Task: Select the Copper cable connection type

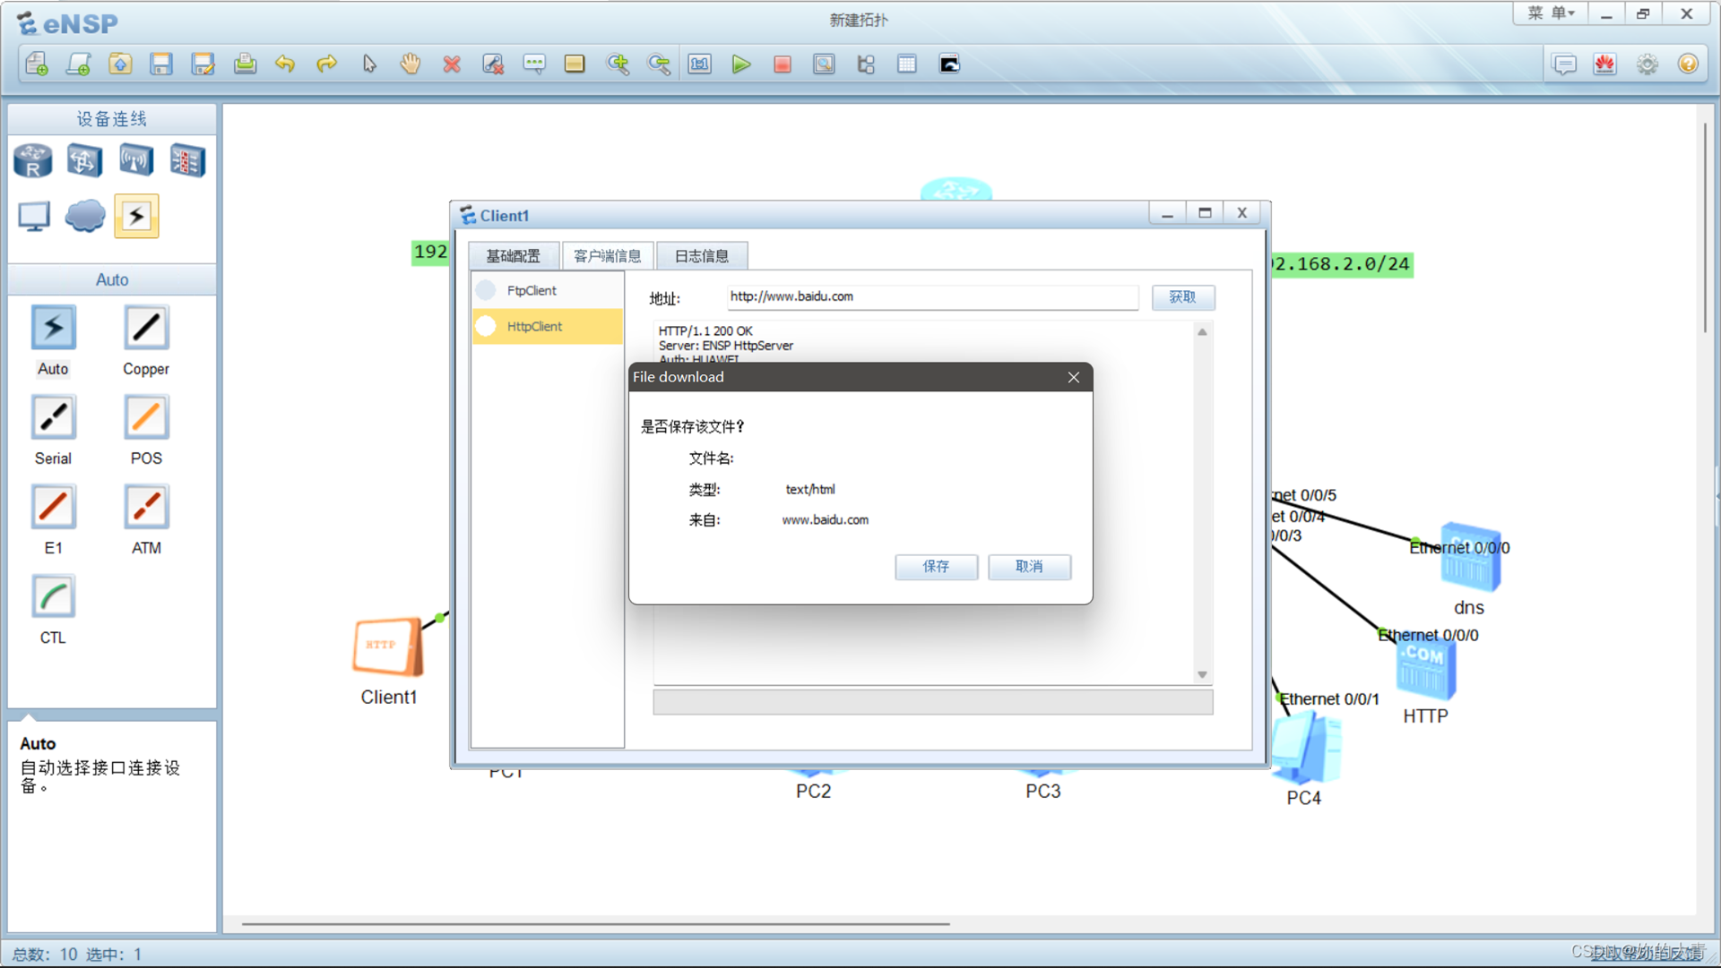Action: point(145,329)
